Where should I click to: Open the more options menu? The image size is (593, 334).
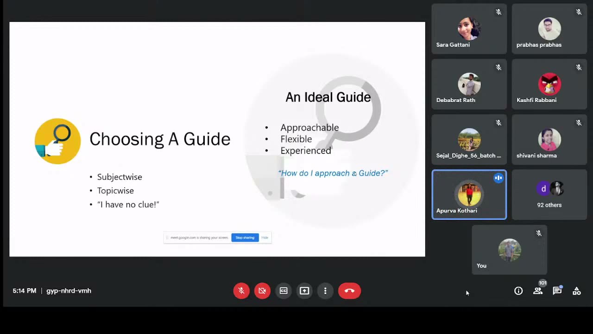click(x=325, y=291)
